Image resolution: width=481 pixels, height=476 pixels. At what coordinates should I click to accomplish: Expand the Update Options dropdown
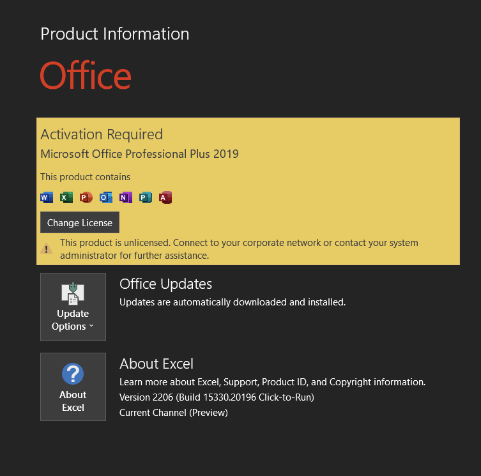[x=73, y=307]
